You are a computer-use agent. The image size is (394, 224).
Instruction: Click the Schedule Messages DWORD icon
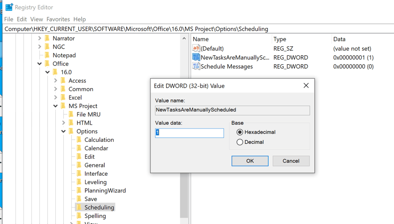click(196, 66)
